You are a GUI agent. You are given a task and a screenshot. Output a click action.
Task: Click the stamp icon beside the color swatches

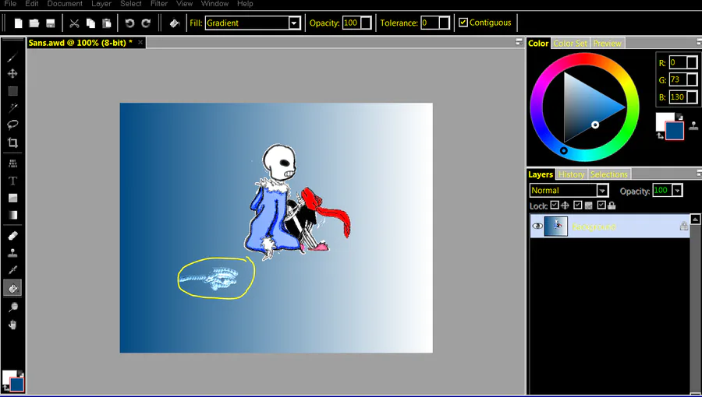pos(693,125)
